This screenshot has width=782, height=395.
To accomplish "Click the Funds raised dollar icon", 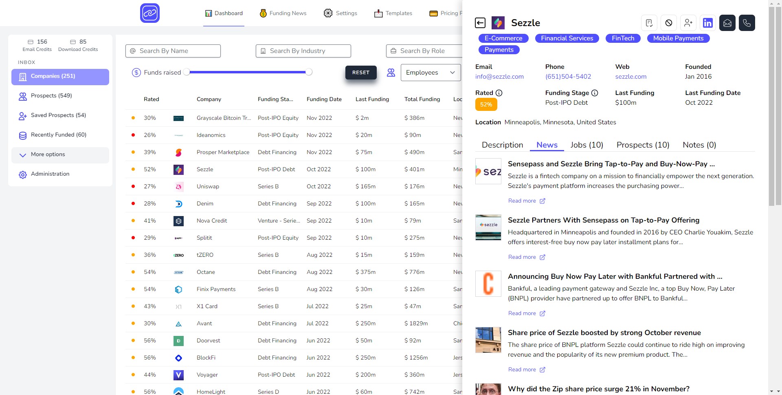I will (x=136, y=73).
